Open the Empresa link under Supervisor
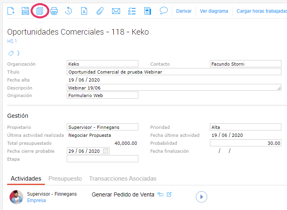 pyautogui.click(x=36, y=200)
